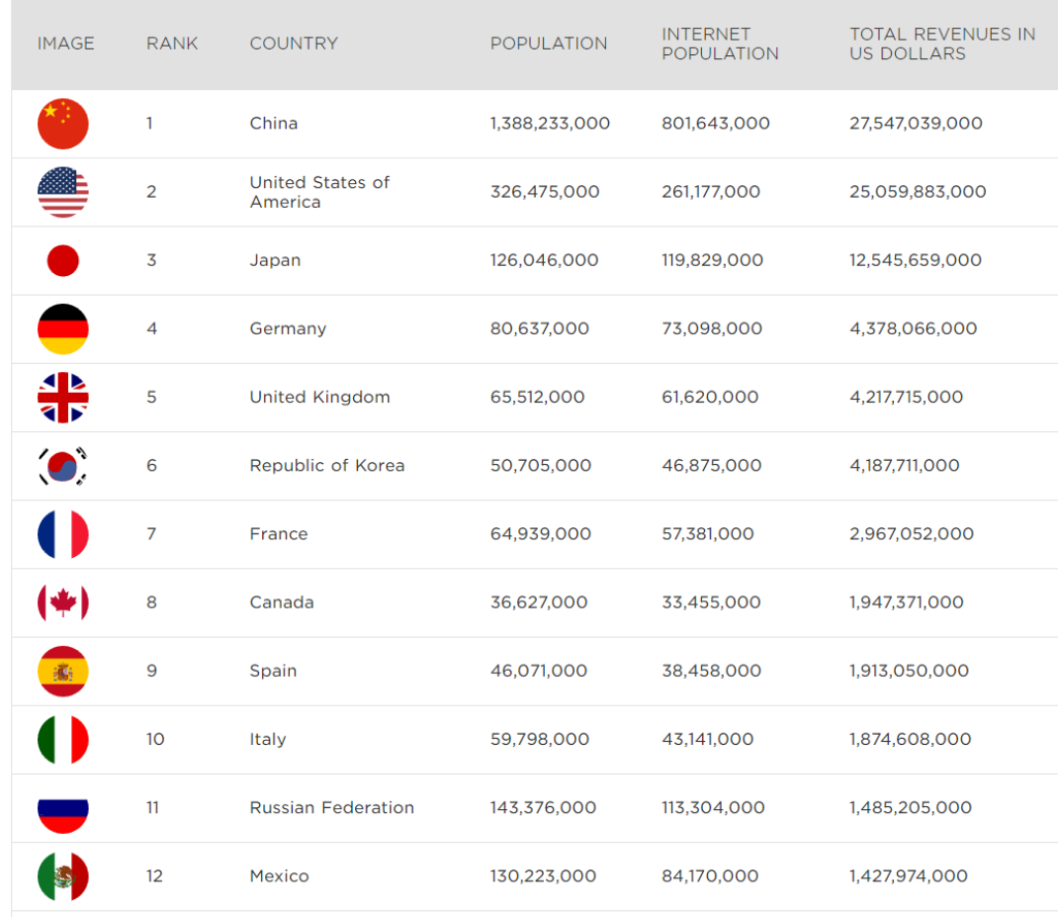Sort by the INTERNET POPULATION column header
Image resolution: width=1058 pixels, height=917 pixels.
(x=720, y=44)
